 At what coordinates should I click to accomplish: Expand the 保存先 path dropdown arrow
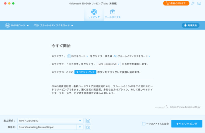pyautogui.click(x=80, y=127)
